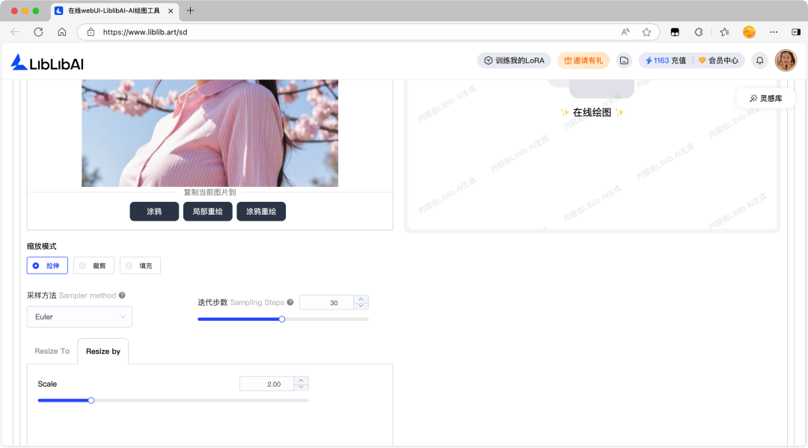
Task: Increase the Scale value
Action: 301,381
